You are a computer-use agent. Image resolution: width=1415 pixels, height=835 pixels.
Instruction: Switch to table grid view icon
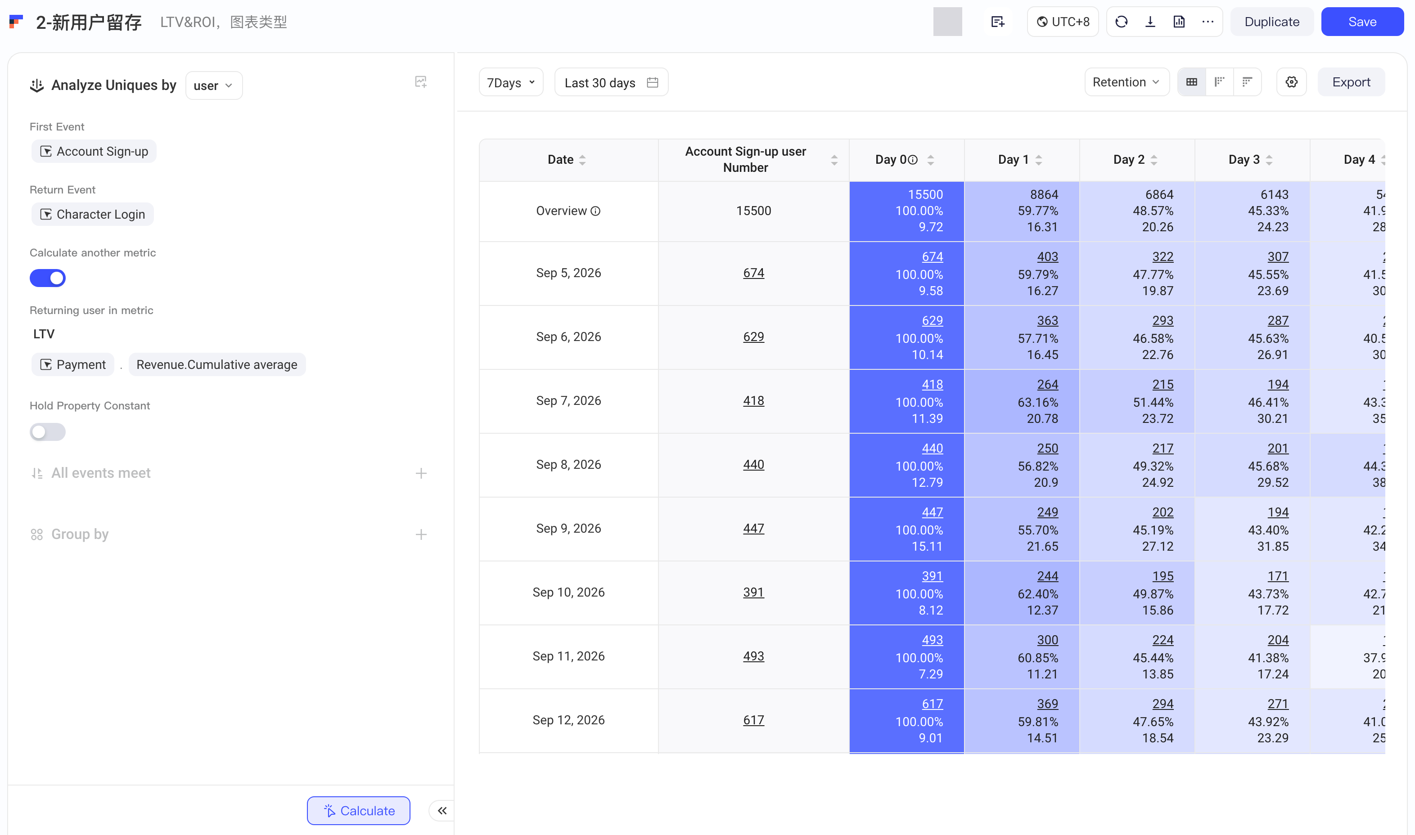pos(1192,82)
